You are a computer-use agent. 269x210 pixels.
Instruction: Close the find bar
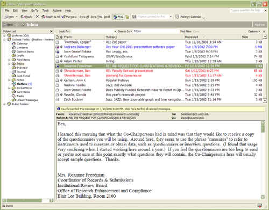(264, 31)
